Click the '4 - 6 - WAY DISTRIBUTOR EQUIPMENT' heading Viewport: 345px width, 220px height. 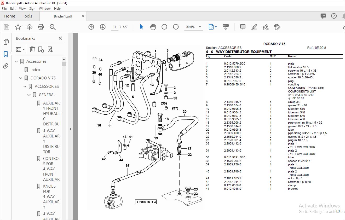tap(239, 52)
